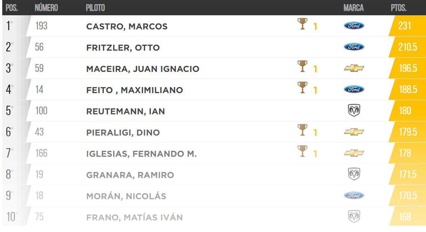Click the MARCA column header
Viewport: 426px width, 232px height.
click(353, 8)
